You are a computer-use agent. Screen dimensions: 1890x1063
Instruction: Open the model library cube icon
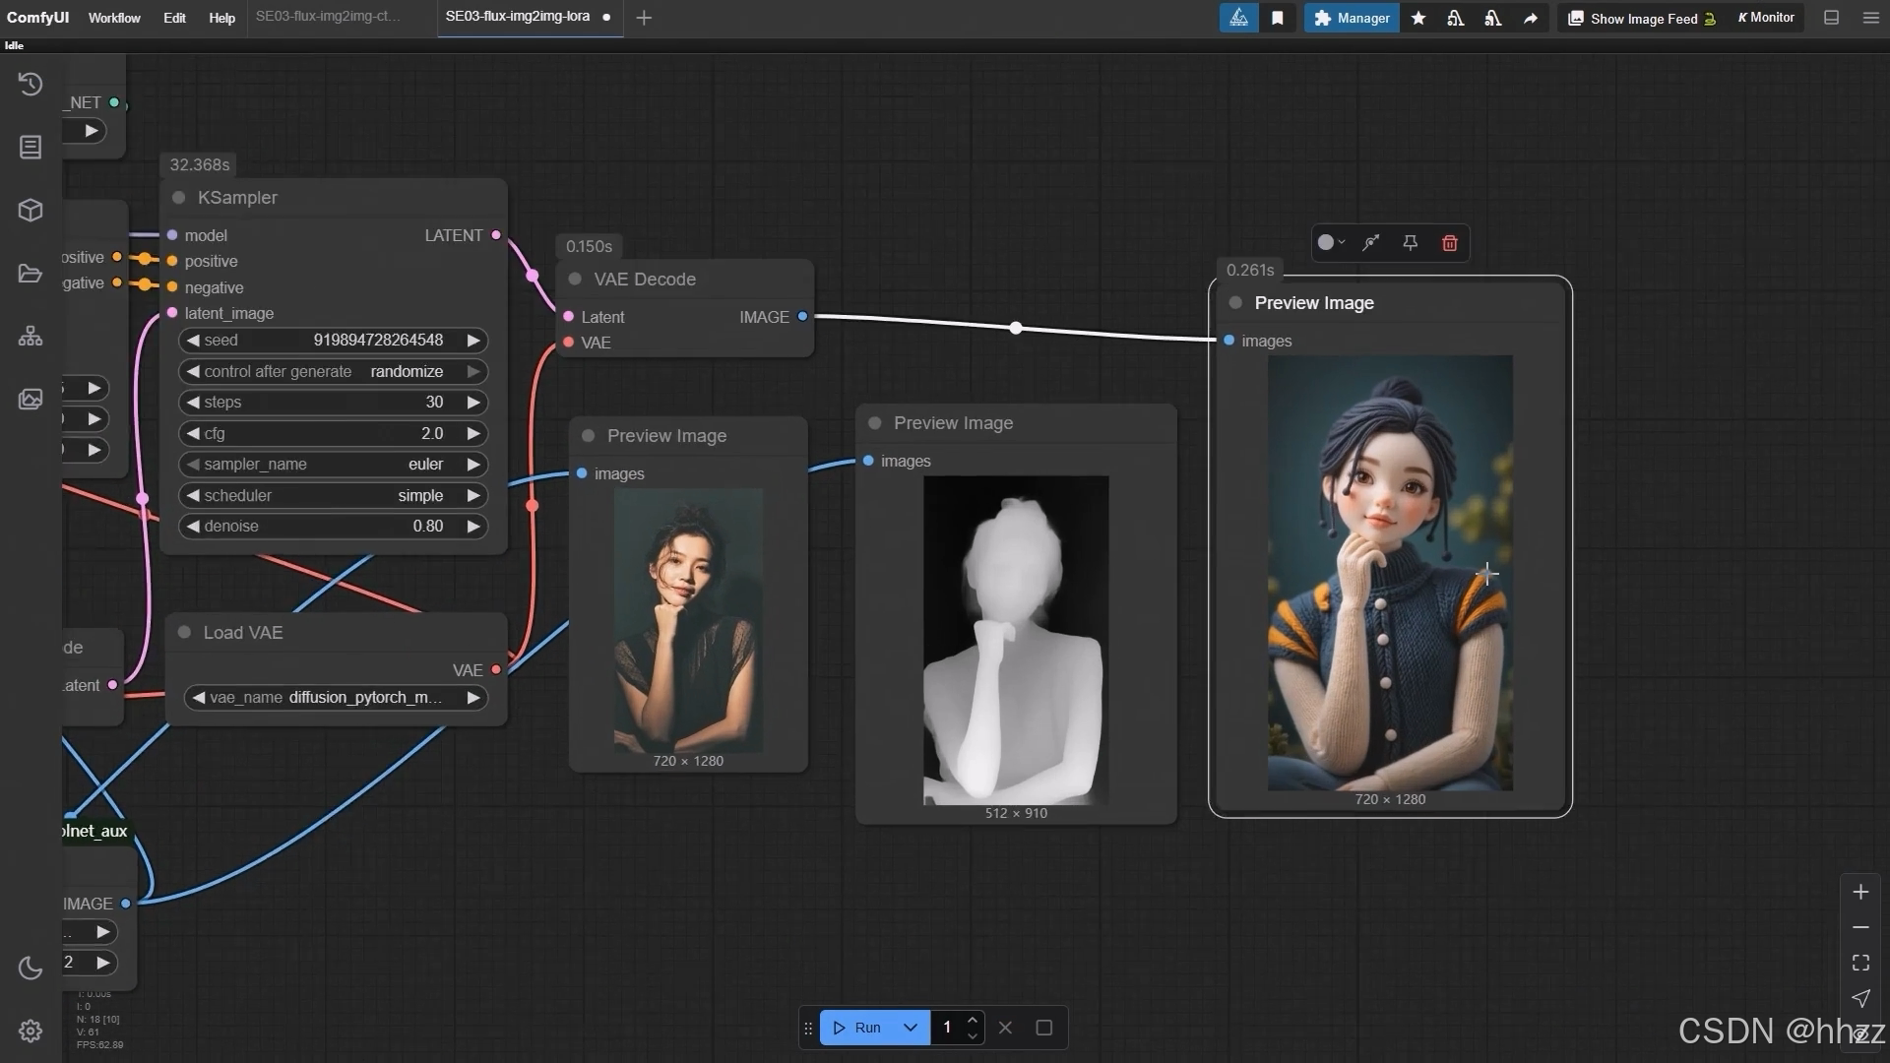pos(31,210)
